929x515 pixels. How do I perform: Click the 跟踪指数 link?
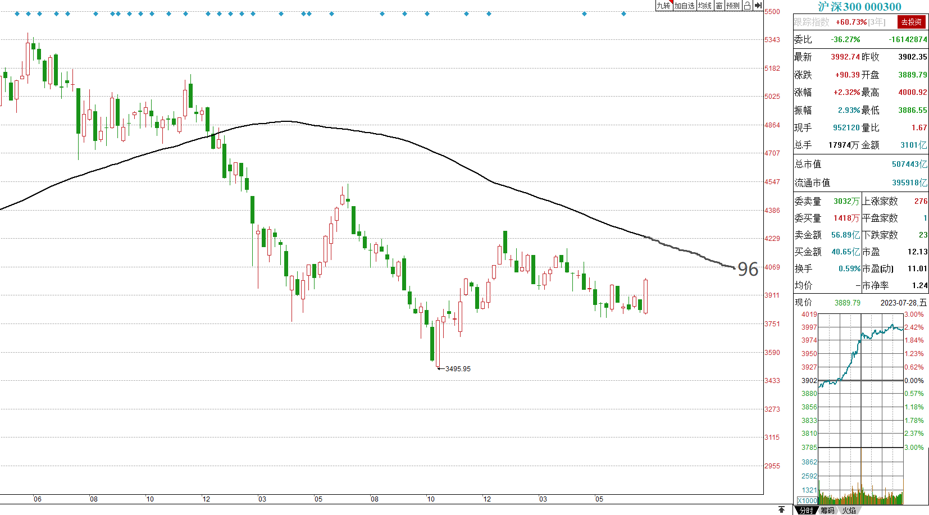coord(812,22)
